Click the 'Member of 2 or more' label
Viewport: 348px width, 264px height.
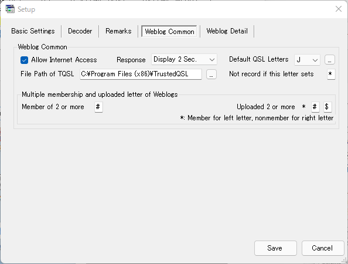(x=53, y=107)
